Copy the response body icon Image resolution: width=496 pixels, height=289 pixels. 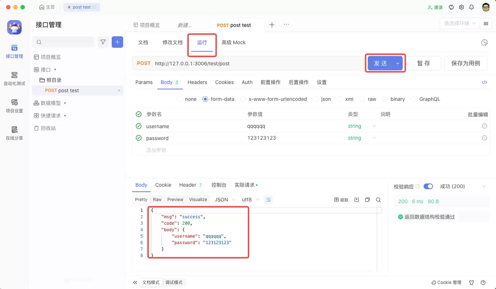tap(367, 200)
